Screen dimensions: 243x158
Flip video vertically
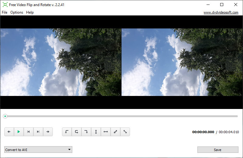(x=96, y=132)
